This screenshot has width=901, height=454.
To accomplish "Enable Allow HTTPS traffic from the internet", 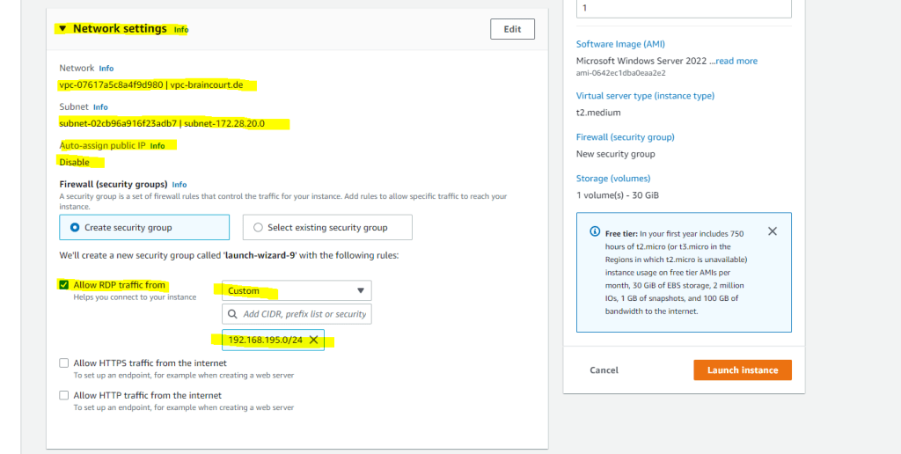I will [63, 363].
